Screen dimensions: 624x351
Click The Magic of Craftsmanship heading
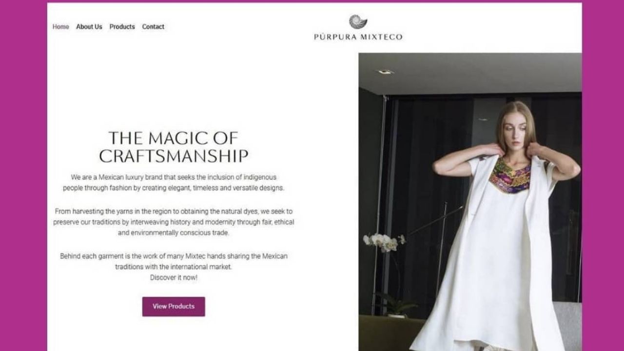click(x=174, y=147)
